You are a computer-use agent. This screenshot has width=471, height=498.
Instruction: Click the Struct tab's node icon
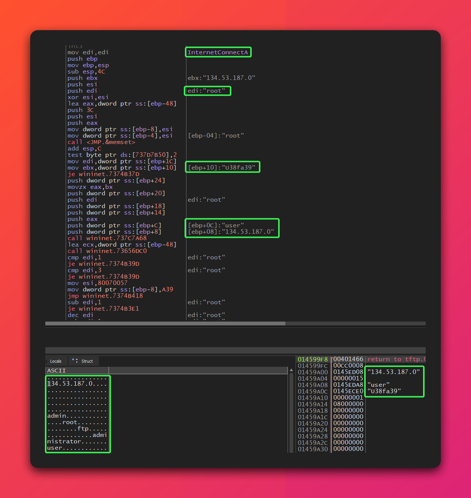click(x=75, y=361)
